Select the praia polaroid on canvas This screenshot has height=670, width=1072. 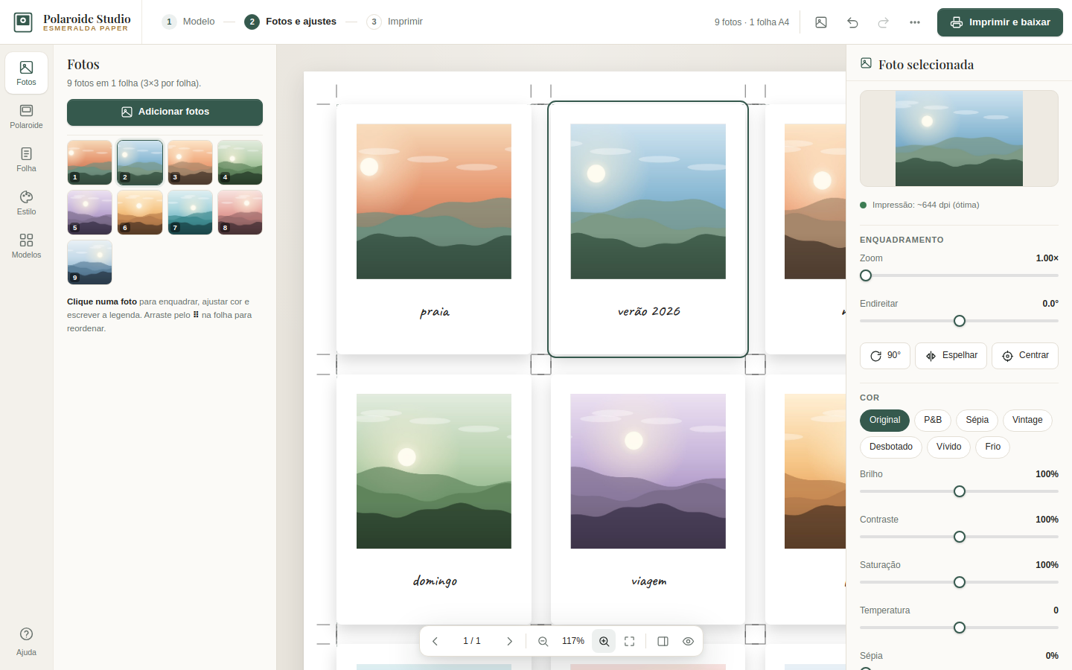[x=434, y=229]
